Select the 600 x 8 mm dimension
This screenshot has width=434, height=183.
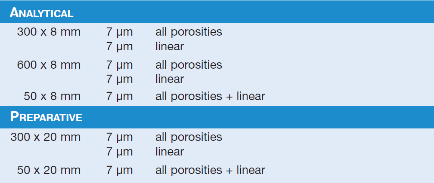(49, 65)
